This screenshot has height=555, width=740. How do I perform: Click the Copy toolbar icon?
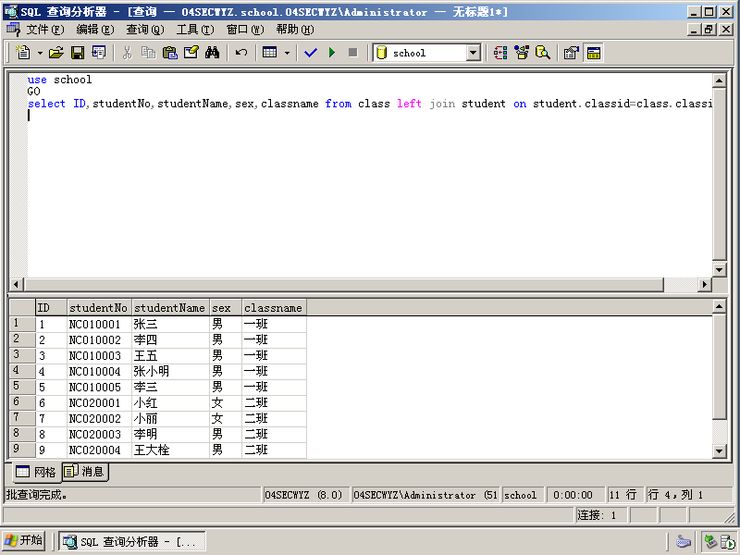(x=148, y=53)
